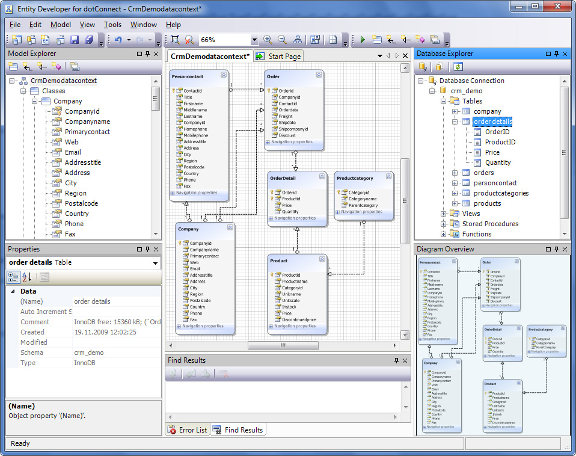This screenshot has width=576, height=456.
Task: Open the zoom percentage dropdown
Action: (254, 40)
